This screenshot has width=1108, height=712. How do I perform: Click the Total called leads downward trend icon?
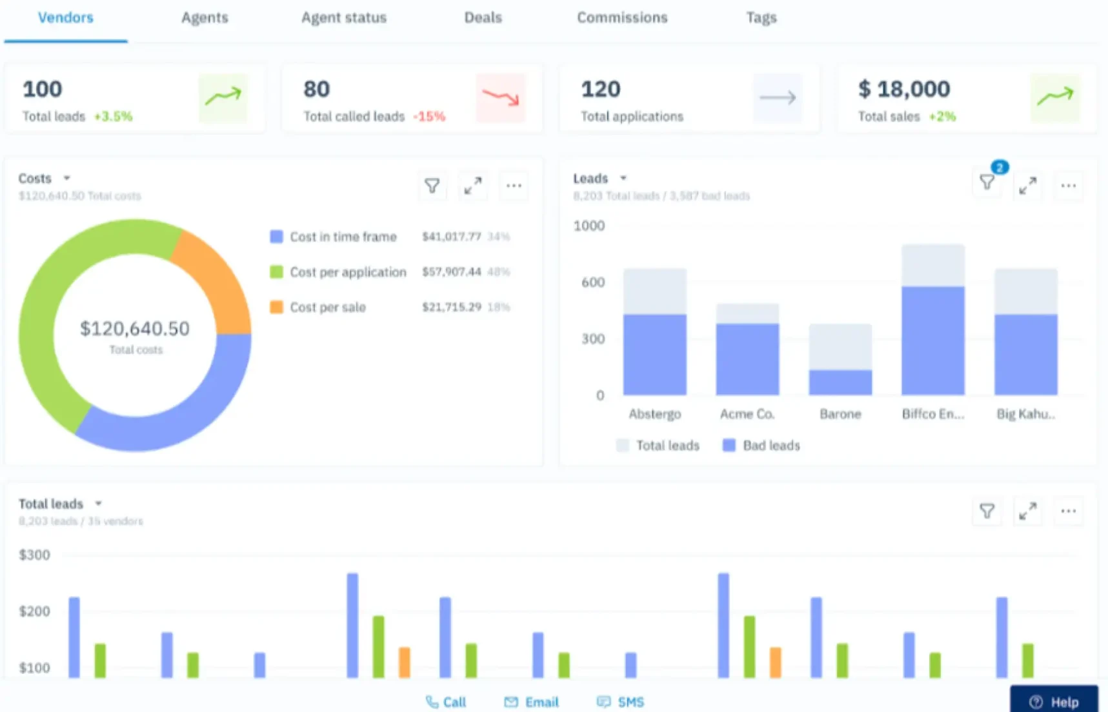[x=501, y=98]
